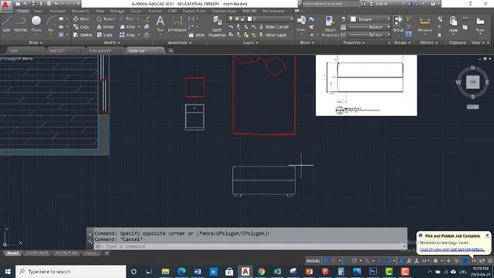Select the Line drawing tool
This screenshot has height=278, width=494.
[7, 24]
